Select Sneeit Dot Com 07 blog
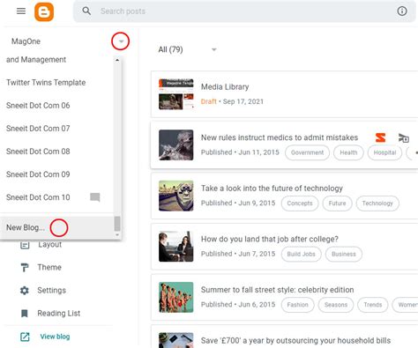Image resolution: width=418 pixels, height=348 pixels. pyautogui.click(x=38, y=129)
